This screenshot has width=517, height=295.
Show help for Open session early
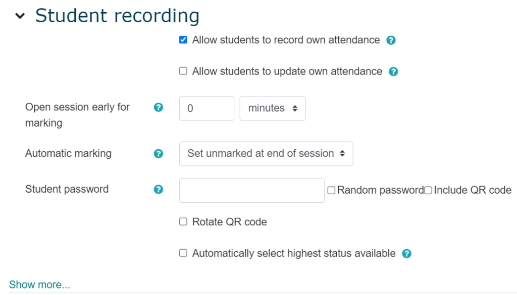pyautogui.click(x=159, y=107)
